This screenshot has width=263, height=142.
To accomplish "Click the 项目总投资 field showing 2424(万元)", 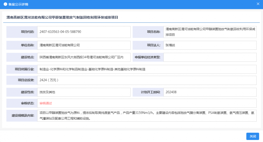I will 147,80.
